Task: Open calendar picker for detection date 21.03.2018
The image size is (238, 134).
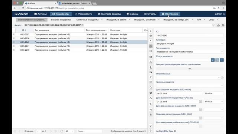Action: tap(200, 102)
